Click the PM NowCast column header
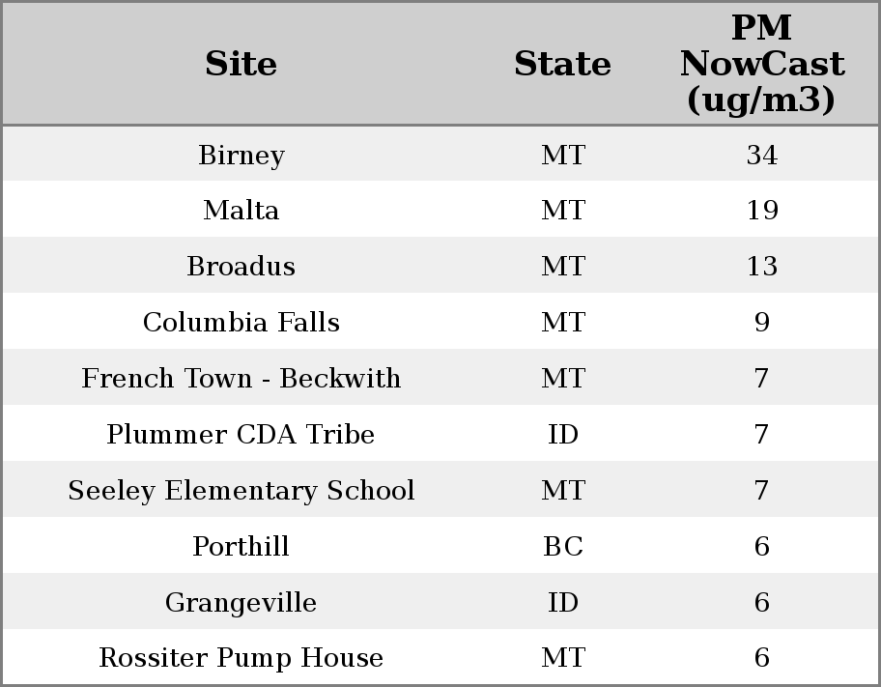 761,64
